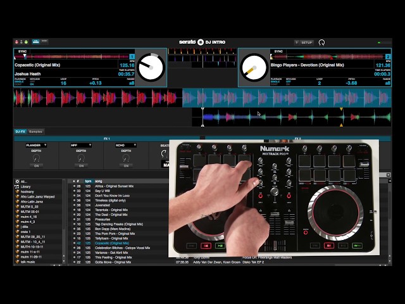Open the Library music icon

17,187
